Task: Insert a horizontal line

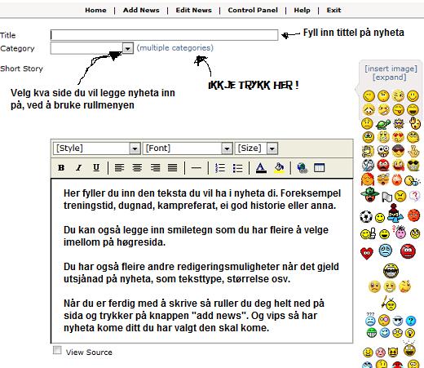Action: [196, 168]
